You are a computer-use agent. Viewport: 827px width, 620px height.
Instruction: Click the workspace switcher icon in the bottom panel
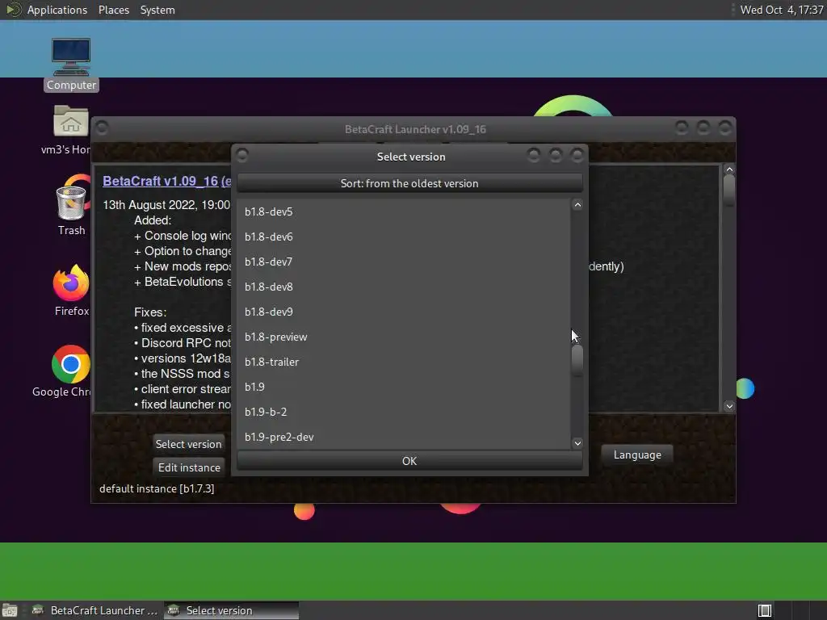tap(764, 610)
